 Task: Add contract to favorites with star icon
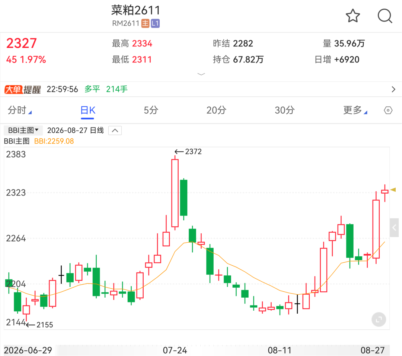[x=353, y=16]
